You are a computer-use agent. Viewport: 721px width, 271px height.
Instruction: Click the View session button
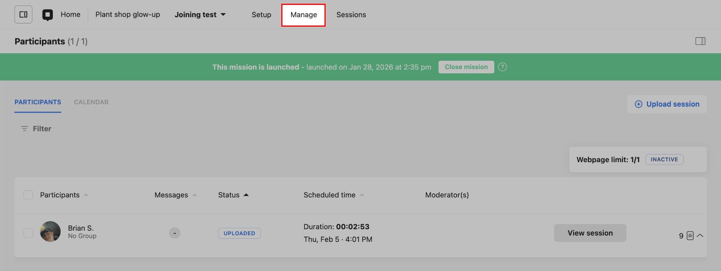point(590,233)
